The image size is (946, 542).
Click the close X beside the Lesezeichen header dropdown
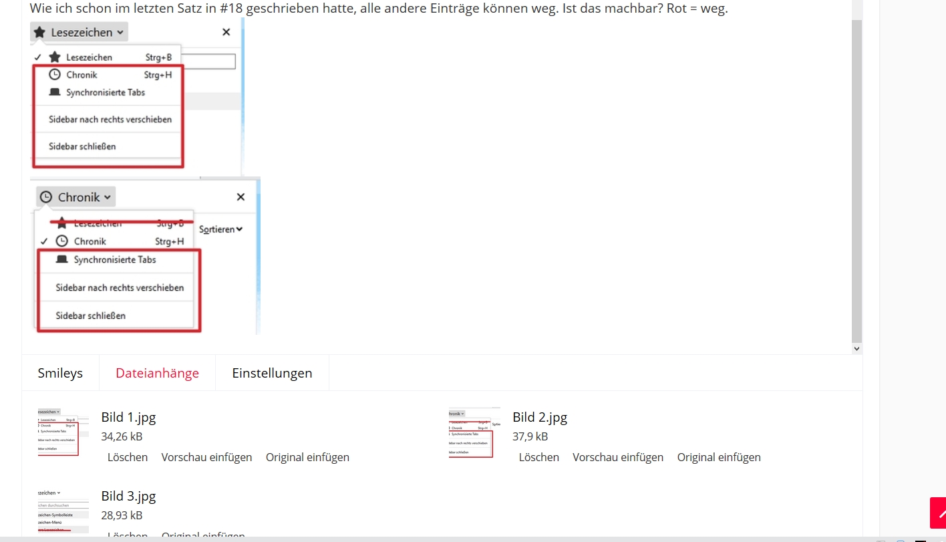pyautogui.click(x=226, y=32)
